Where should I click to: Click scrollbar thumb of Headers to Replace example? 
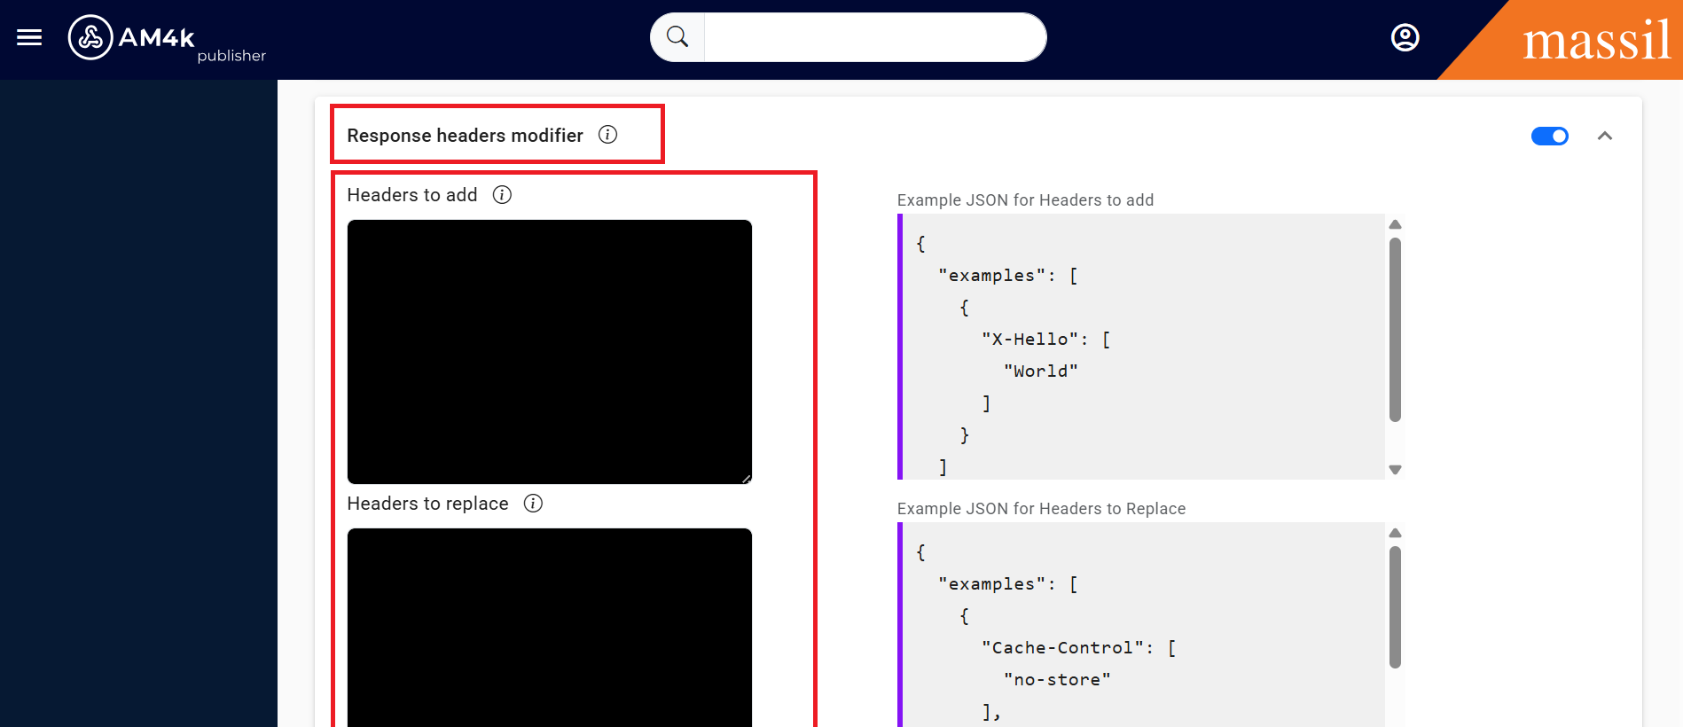1395,606
